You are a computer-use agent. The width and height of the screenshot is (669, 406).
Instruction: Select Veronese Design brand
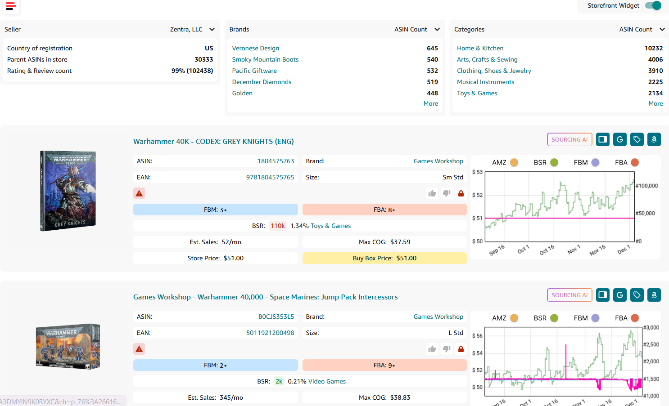(x=255, y=48)
